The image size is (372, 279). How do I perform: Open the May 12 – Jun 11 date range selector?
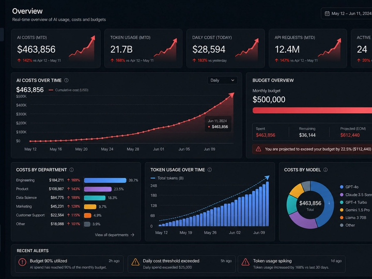(x=347, y=13)
